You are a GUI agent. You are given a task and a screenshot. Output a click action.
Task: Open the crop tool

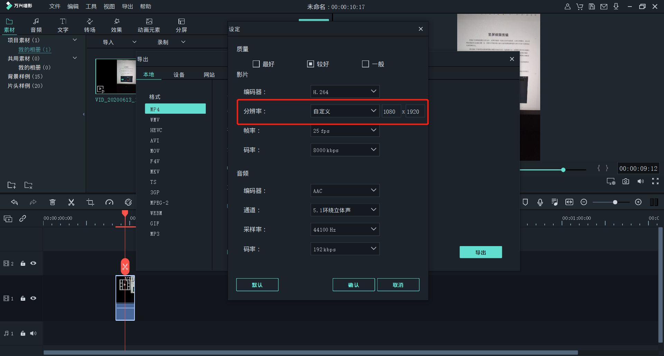(90, 202)
